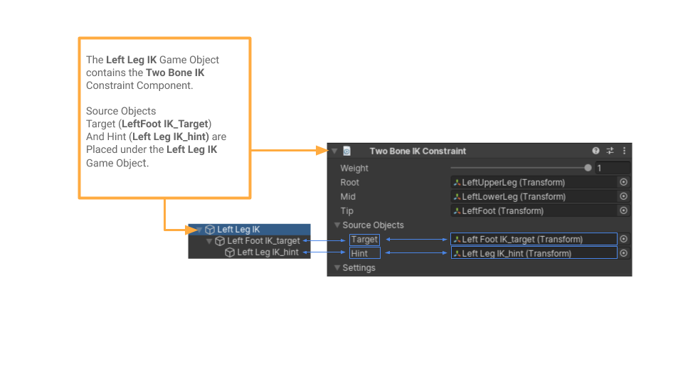Open the component presets icon
This screenshot has height=384, width=683.
610,151
